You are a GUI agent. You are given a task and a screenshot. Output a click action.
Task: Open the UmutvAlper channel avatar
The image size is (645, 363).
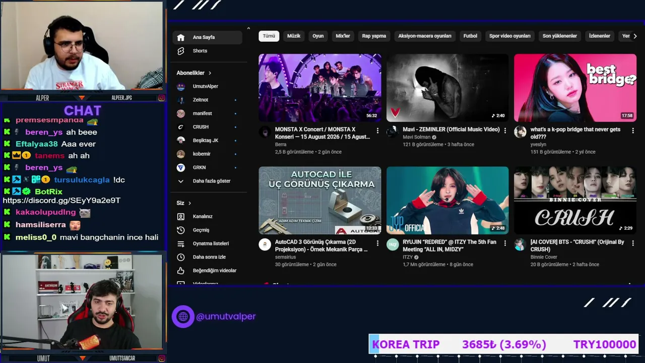[181, 86]
